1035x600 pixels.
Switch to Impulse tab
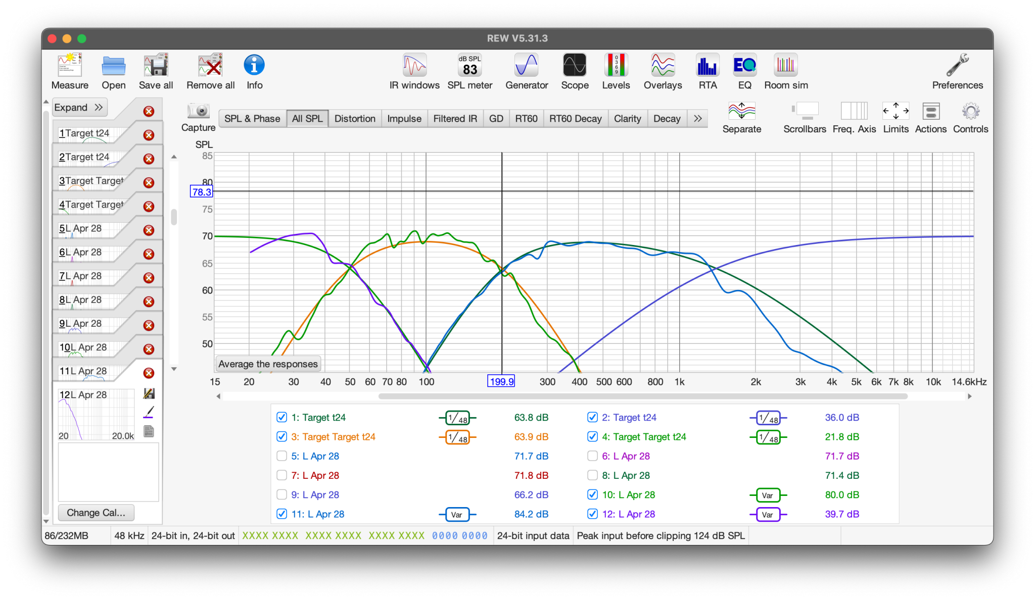pyautogui.click(x=404, y=118)
